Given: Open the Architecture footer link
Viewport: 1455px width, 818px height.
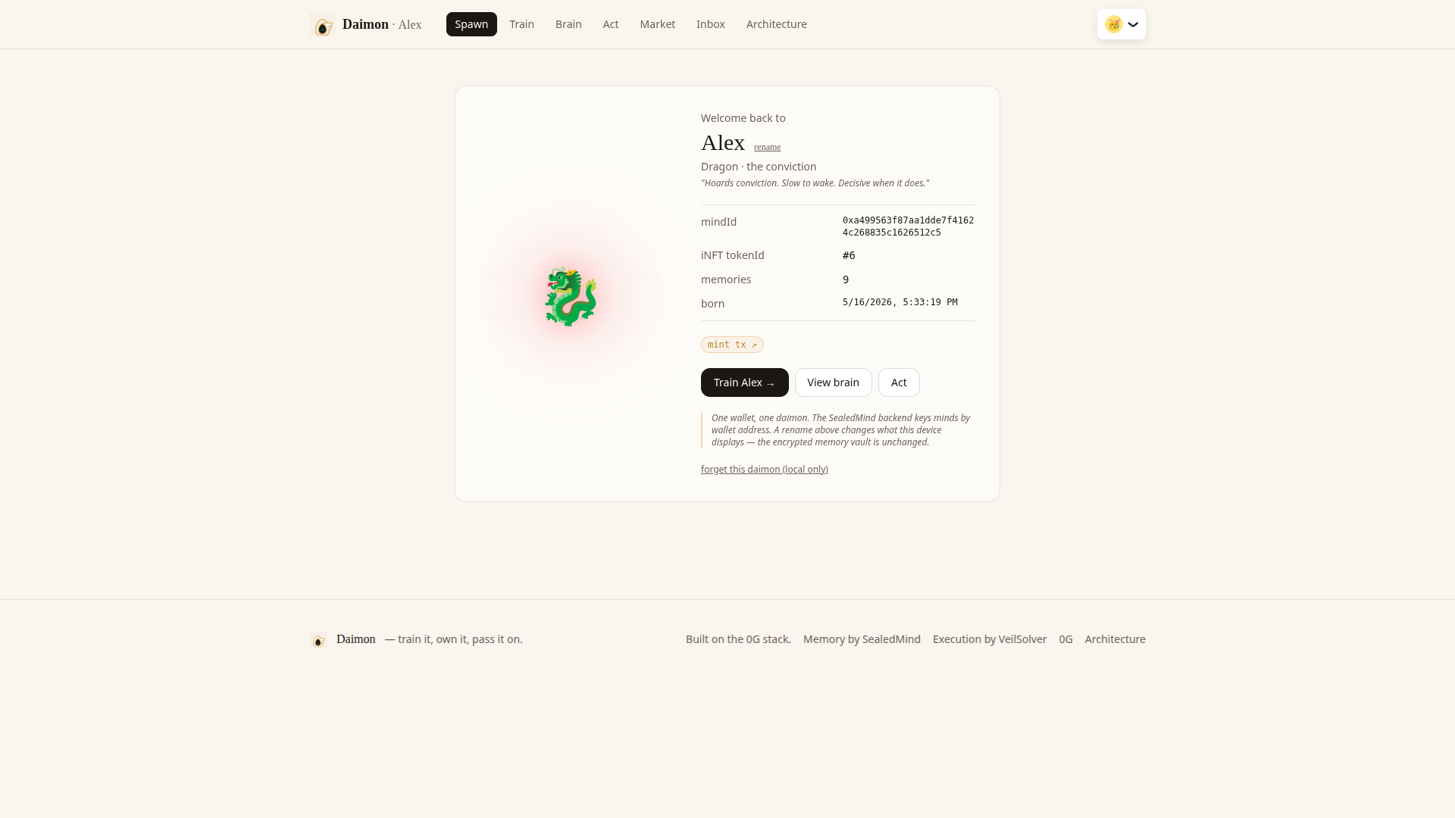Looking at the screenshot, I should point(1115,639).
